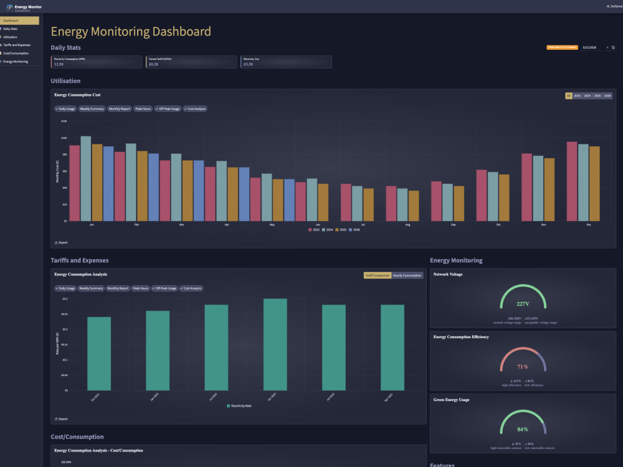
Task: Clear the date field with the X icon
Action: tap(607, 48)
